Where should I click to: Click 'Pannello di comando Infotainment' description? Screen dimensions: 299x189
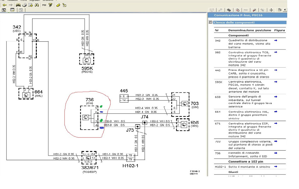(x=248, y=154)
